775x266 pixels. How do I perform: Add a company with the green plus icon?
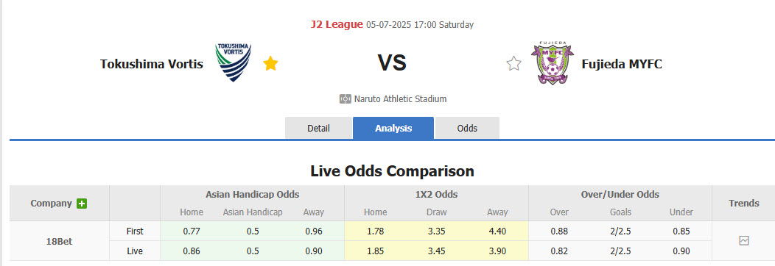[x=82, y=204]
